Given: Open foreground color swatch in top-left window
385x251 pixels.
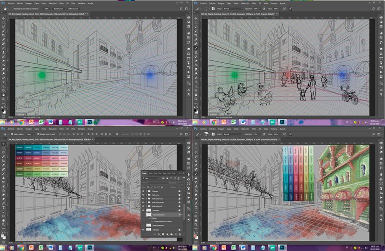Looking at the screenshot, I should (x=3, y=110).
